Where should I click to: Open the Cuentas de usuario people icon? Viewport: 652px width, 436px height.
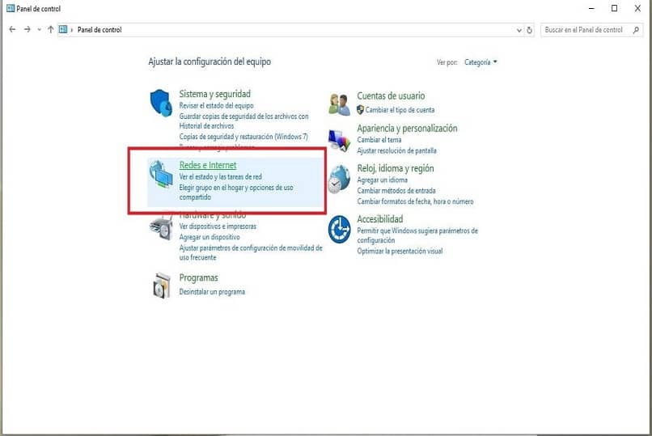point(339,104)
